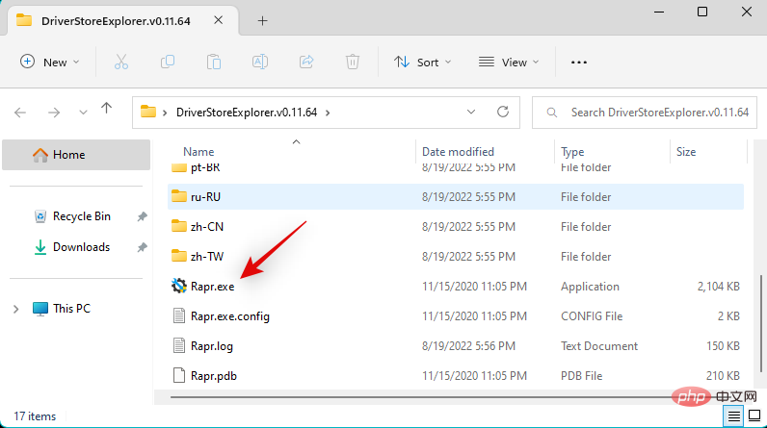Image resolution: width=767 pixels, height=428 pixels.
Task: Go forward with the right arrow
Action: click(54, 113)
